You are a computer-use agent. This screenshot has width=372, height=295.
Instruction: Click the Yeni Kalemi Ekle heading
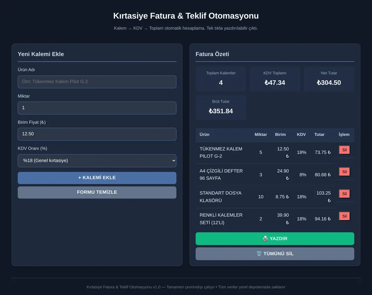click(x=41, y=54)
